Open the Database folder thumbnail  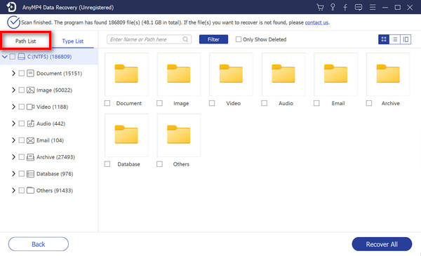click(126, 135)
